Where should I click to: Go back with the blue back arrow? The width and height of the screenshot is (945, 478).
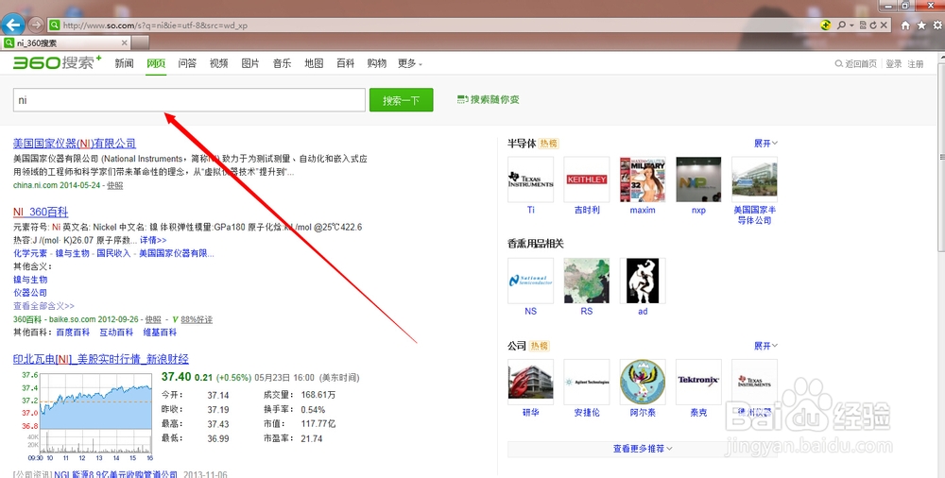12,25
